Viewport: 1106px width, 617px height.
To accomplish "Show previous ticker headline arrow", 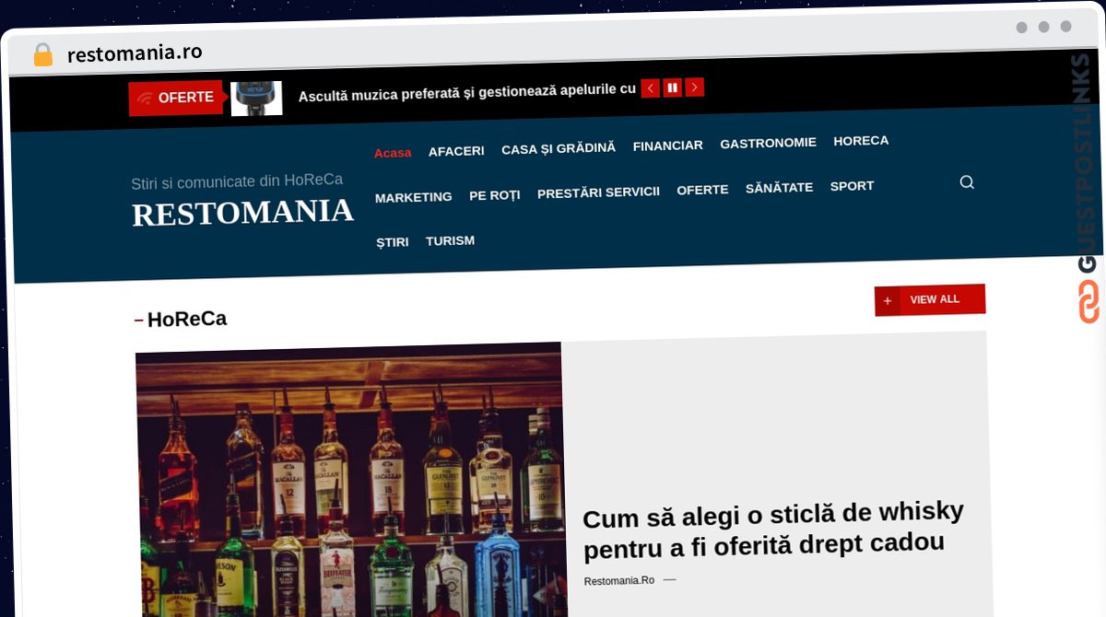I will tap(651, 88).
